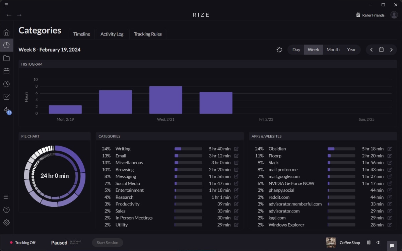The width and height of the screenshot is (402, 251).
Task: Click the Refer Friends link
Action: (x=370, y=15)
